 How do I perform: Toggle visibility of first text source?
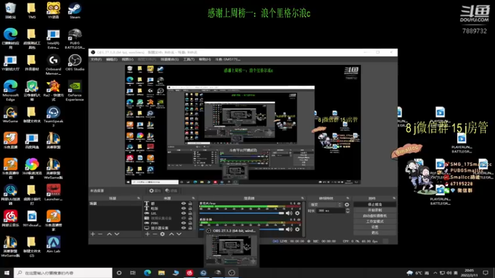[183, 204]
